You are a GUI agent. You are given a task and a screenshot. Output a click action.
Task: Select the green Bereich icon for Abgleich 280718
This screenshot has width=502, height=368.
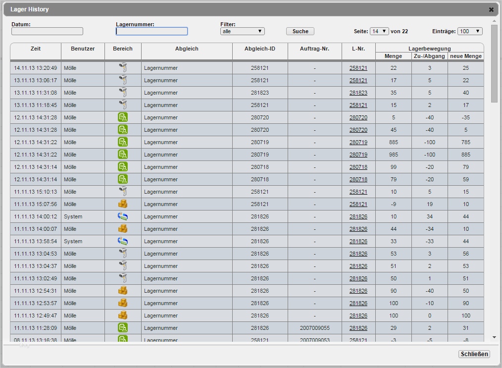pyautogui.click(x=123, y=167)
